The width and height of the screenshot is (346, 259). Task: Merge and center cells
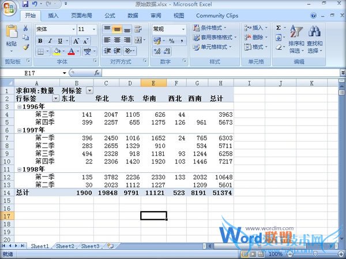click(x=138, y=40)
